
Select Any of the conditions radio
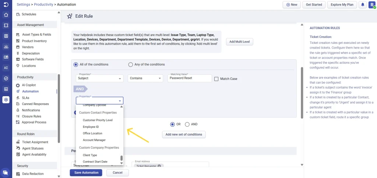click(131, 64)
